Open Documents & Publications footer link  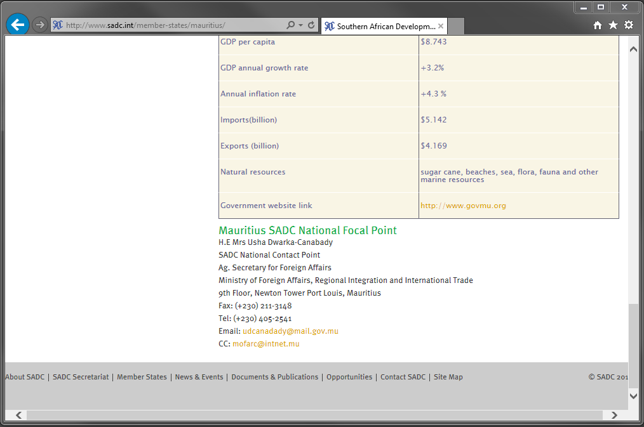point(275,377)
